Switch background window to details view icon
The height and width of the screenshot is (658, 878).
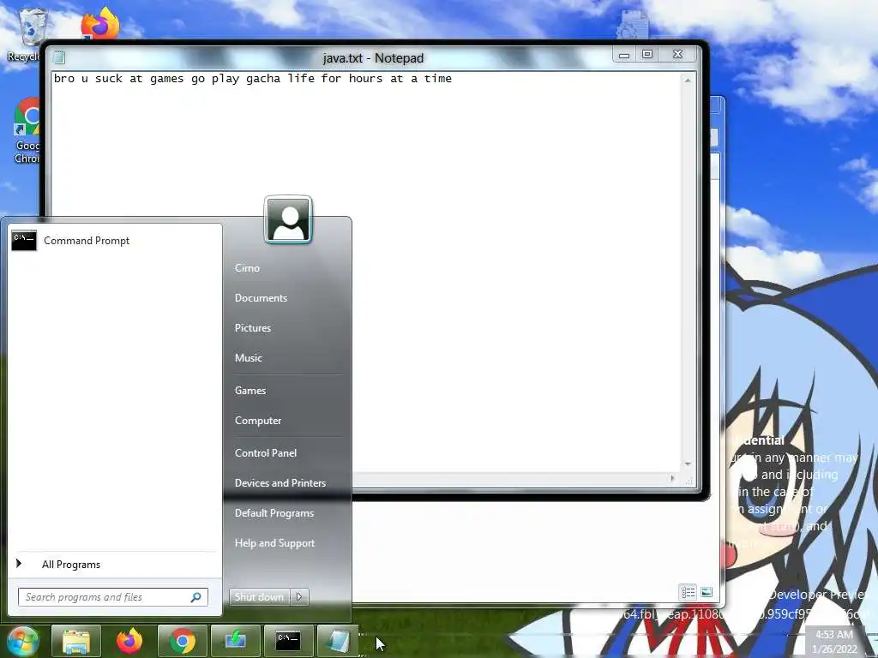689,591
